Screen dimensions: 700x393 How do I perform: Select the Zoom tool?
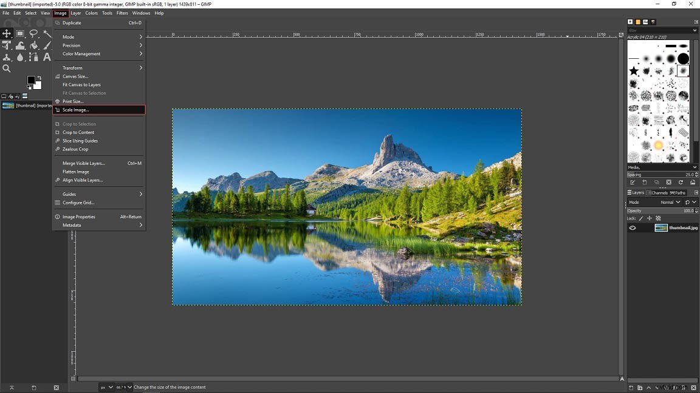click(x=7, y=68)
